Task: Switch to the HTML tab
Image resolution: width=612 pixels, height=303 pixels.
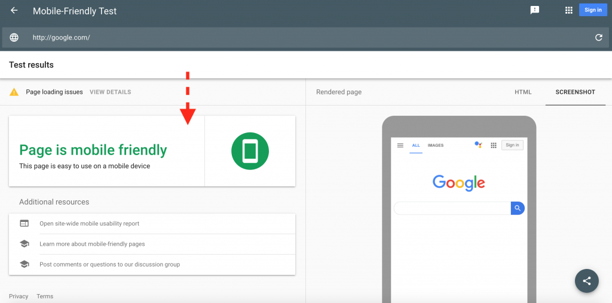Action: [x=523, y=92]
